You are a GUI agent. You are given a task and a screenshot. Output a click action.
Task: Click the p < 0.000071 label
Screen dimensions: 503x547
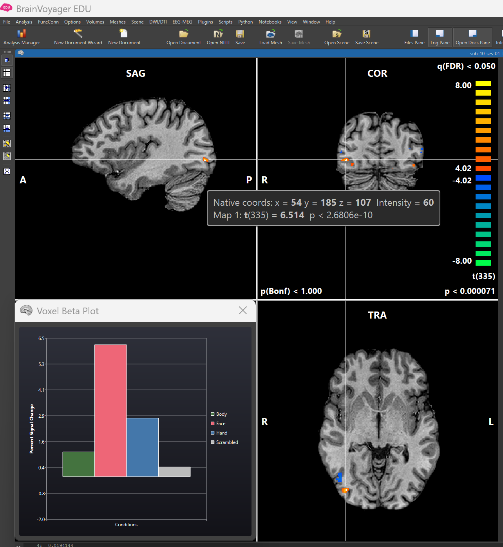[470, 291]
